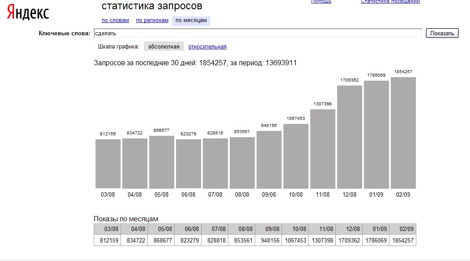Click the 05/08 table header cell
470x261 pixels.
click(161, 229)
